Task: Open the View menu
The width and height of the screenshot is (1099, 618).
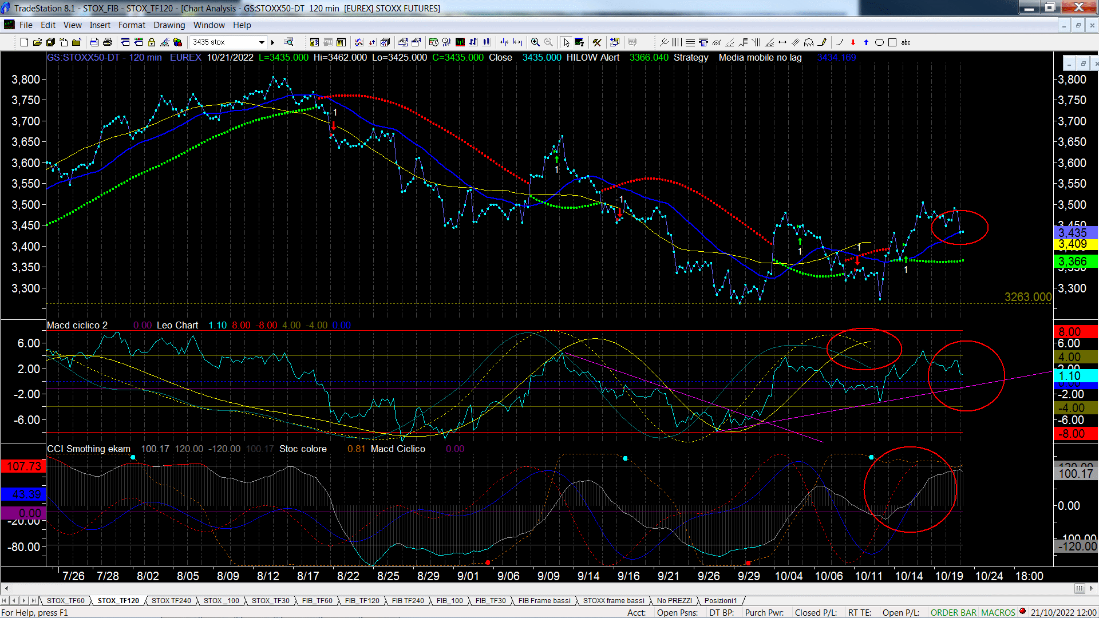Action: click(73, 25)
